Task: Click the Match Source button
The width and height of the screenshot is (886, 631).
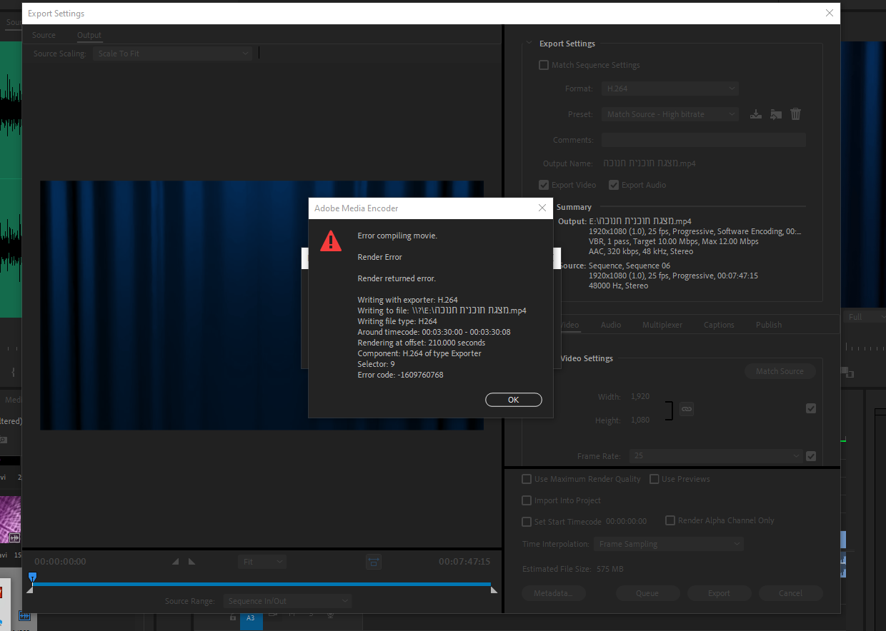Action: point(780,371)
